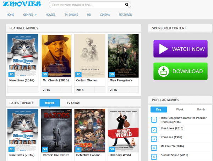Select the Movies tab in Latest Update
The width and height of the screenshot is (213, 161).
pyautogui.click(x=50, y=103)
